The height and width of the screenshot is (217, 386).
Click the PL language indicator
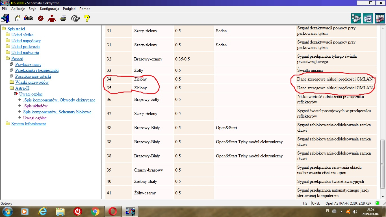point(328,211)
